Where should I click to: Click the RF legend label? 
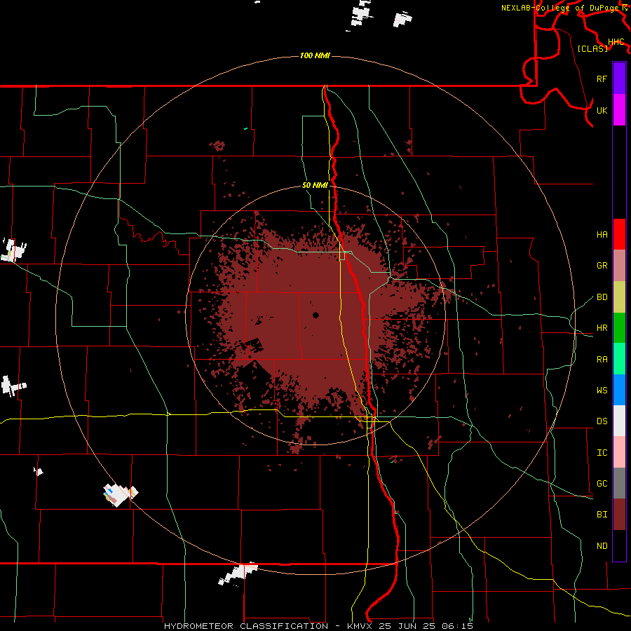602,79
